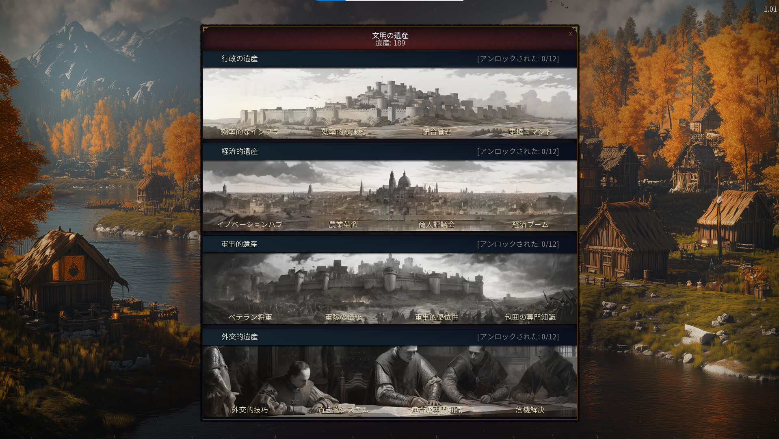779x439 pixels.
Task: Click the 外交的遺産 section header
Action: point(390,337)
